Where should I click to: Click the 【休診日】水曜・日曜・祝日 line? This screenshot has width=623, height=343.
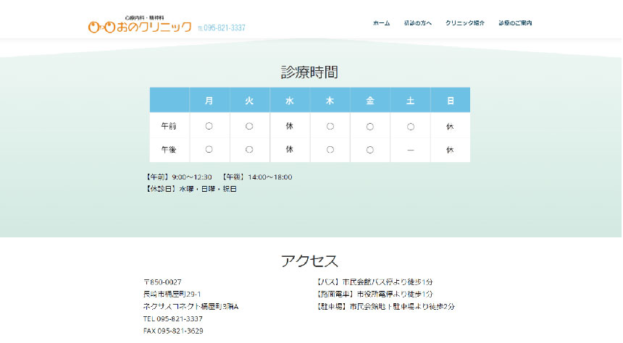[191, 189]
